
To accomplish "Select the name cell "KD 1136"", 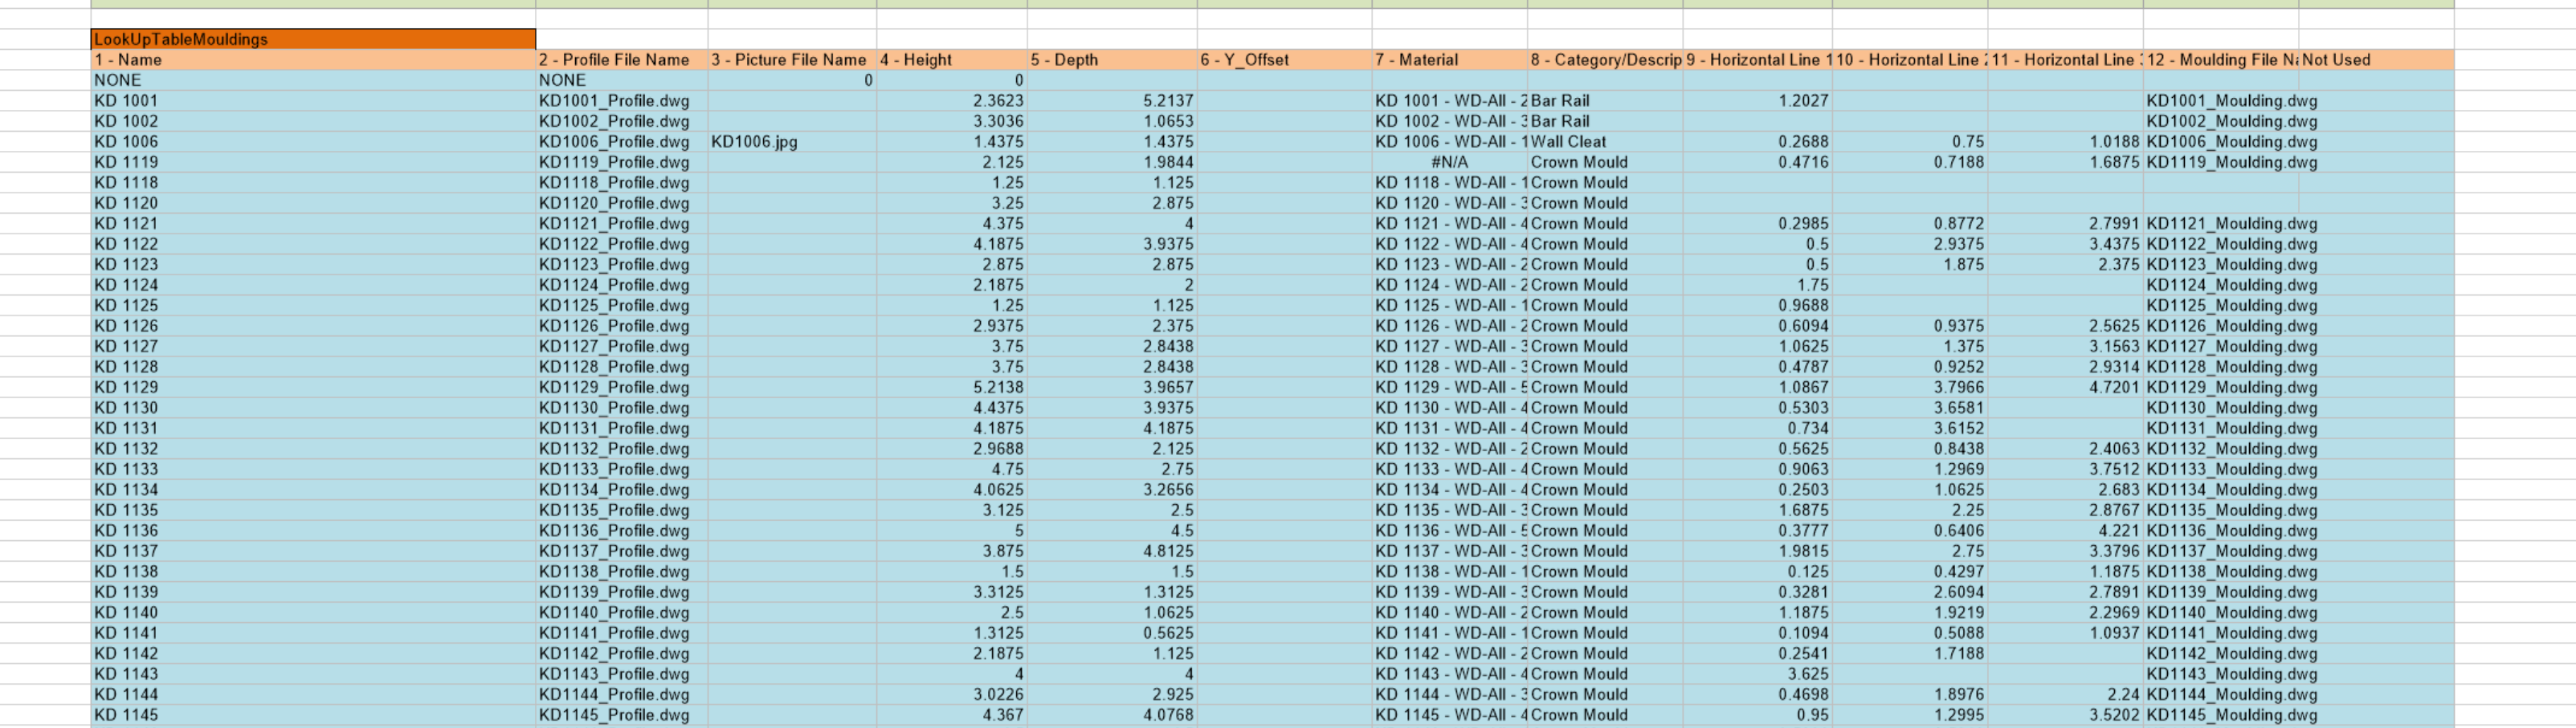I will click(313, 531).
